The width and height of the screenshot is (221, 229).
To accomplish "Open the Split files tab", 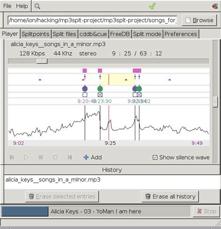I will click(x=64, y=34).
